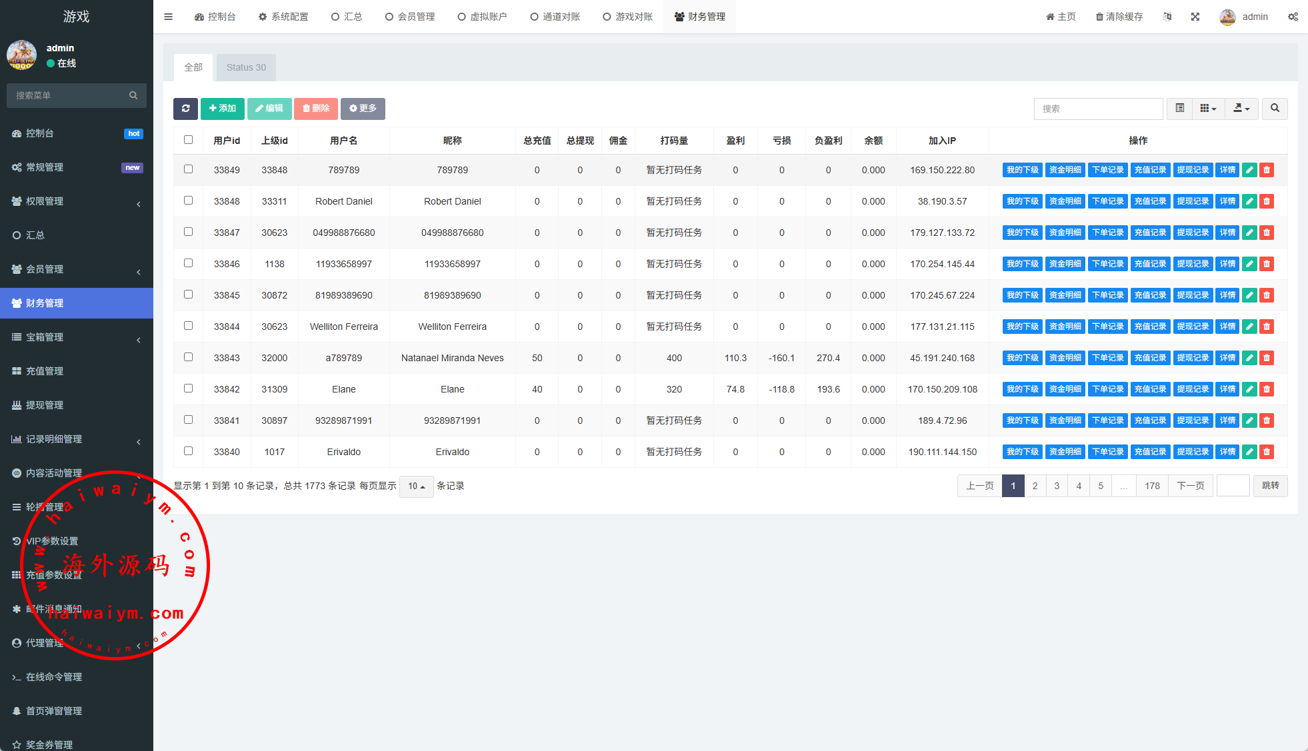Click the refresh table button
Image resolution: width=1308 pixels, height=751 pixels.
185,109
